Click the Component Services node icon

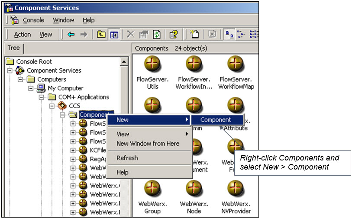20,71
